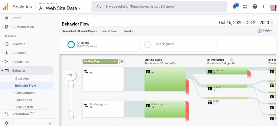279x126 pixels.
Task: Click the flow settings gear next to Landing Page
Action: [122, 61]
